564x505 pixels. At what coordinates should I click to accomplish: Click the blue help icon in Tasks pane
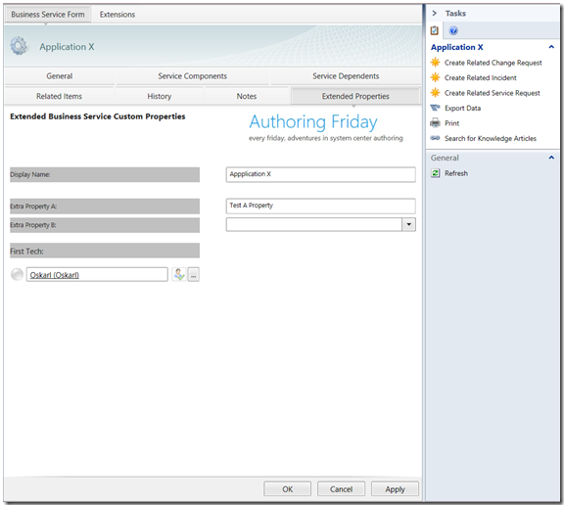[x=453, y=30]
